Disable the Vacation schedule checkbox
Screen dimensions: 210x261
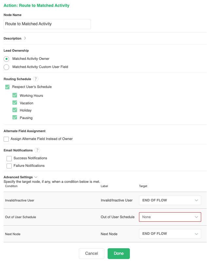(x=15, y=103)
